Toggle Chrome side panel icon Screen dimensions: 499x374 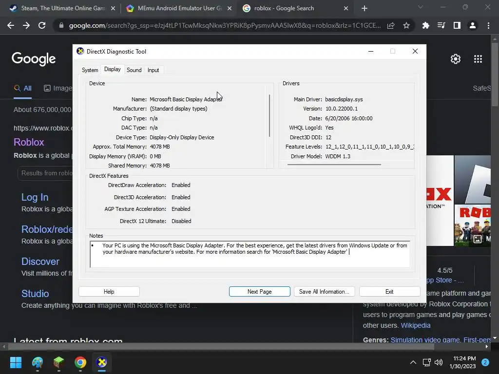click(x=457, y=25)
